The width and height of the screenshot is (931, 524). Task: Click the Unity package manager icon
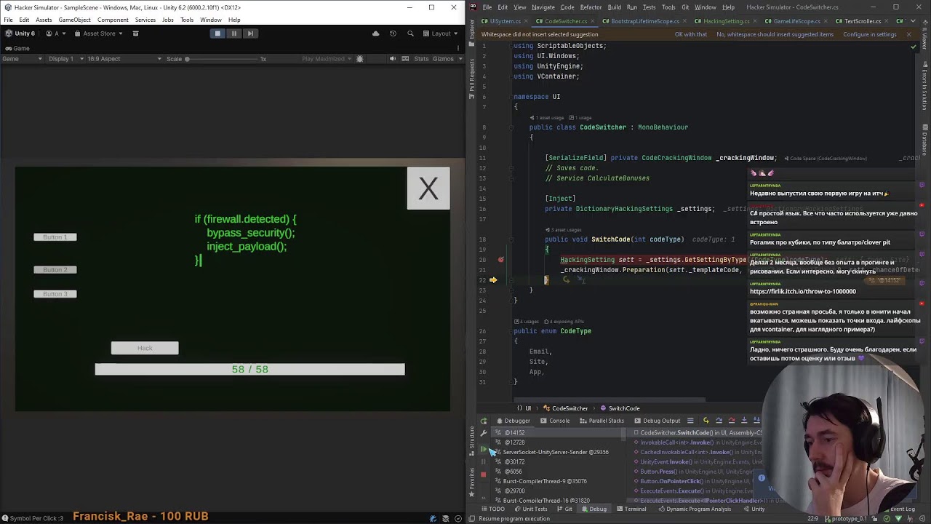[x=135, y=33]
